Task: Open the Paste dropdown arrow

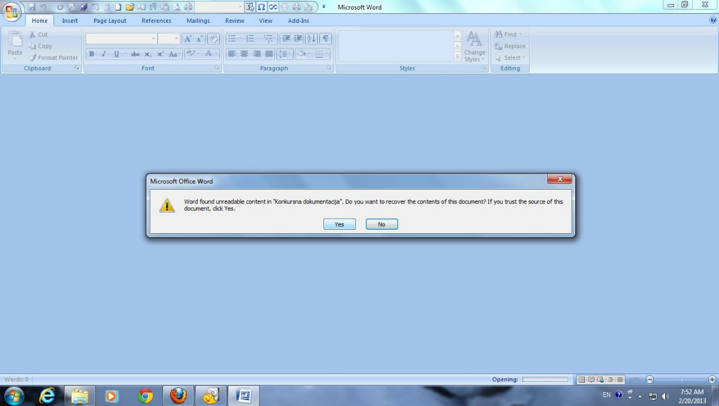Action: pos(15,59)
